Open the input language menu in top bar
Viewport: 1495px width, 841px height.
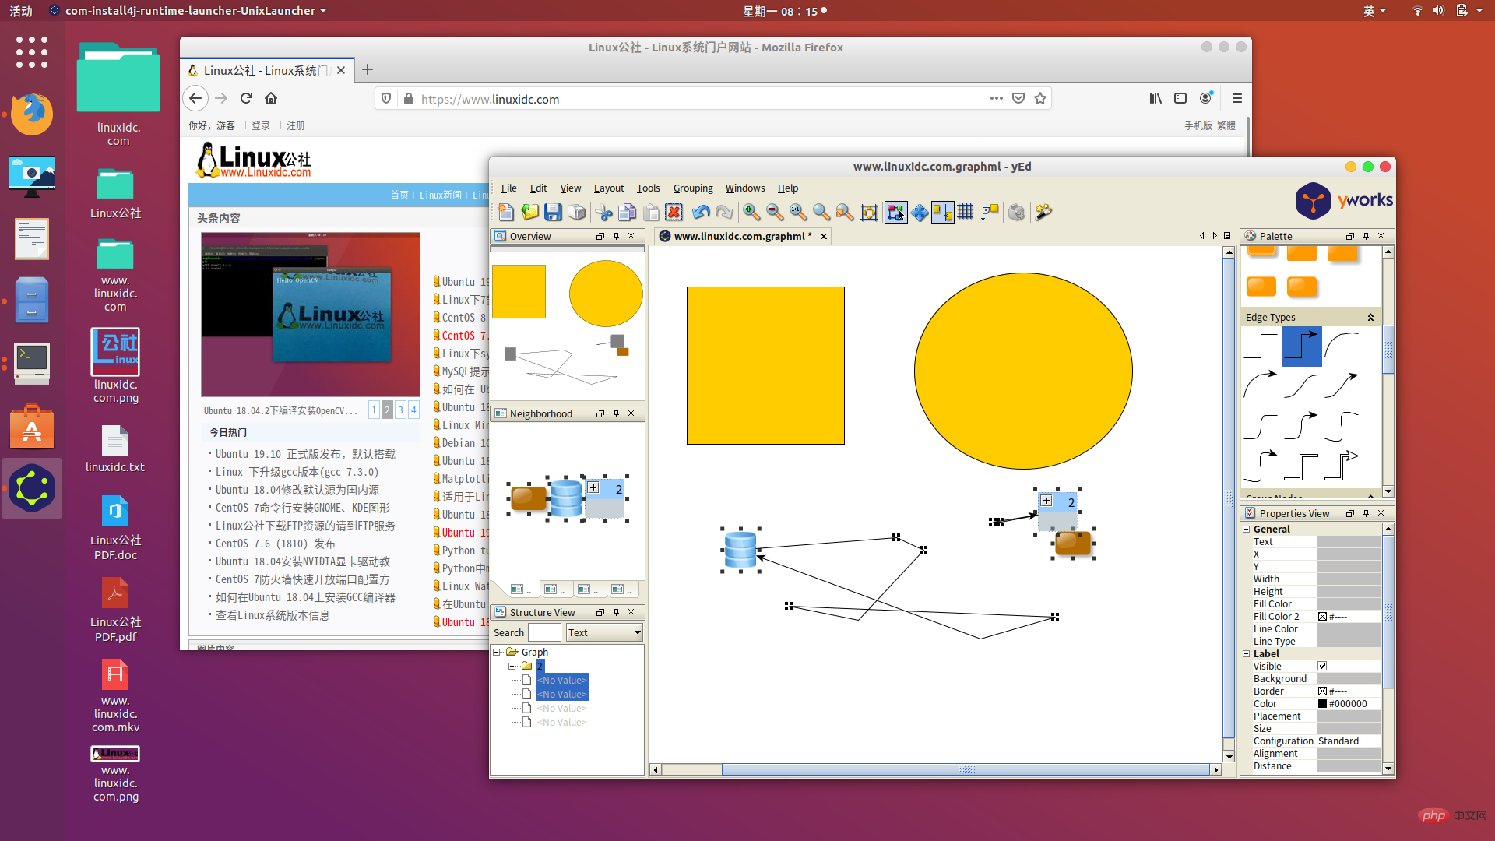1374,11
